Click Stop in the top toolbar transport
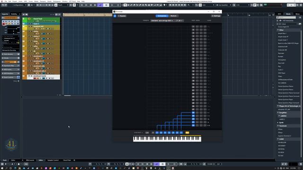Viewport: 303px width, 170px height. [106, 5]
